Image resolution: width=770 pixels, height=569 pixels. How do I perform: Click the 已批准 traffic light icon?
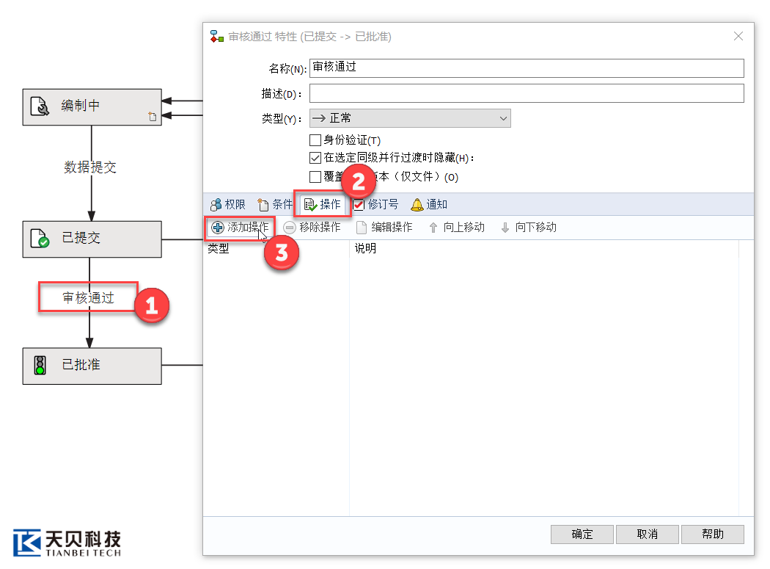(40, 365)
